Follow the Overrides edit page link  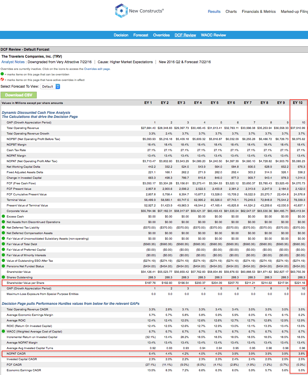click(97, 69)
